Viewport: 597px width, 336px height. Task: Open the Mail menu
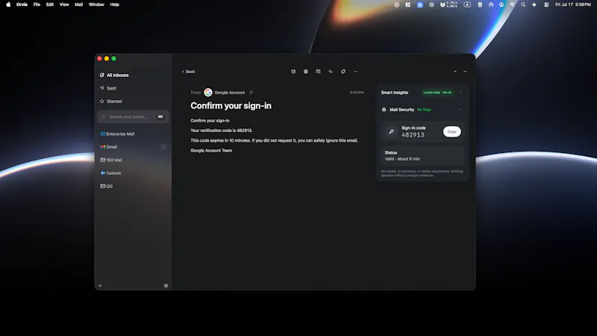pyautogui.click(x=79, y=4)
